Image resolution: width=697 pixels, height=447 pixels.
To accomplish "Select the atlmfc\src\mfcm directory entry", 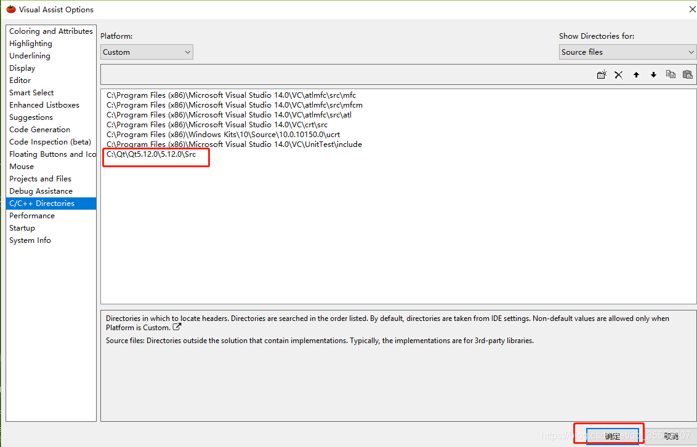I will click(x=234, y=105).
